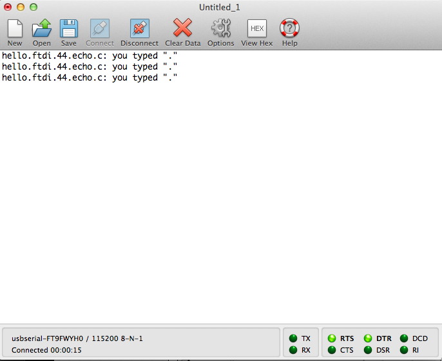Click the CTS status light

click(332, 350)
